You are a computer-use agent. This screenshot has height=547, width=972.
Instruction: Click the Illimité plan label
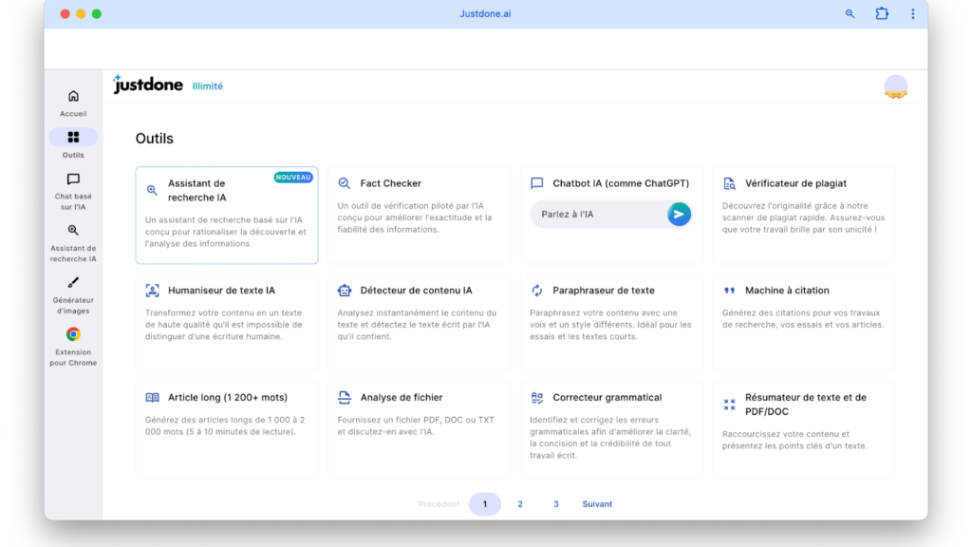click(208, 86)
